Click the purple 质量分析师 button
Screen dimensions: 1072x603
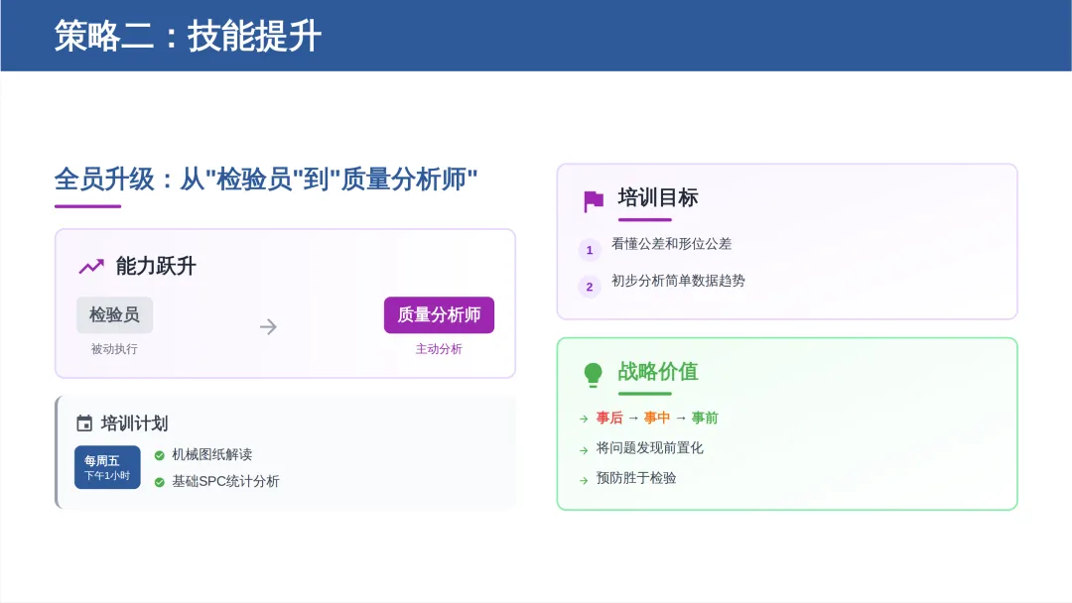pos(439,314)
